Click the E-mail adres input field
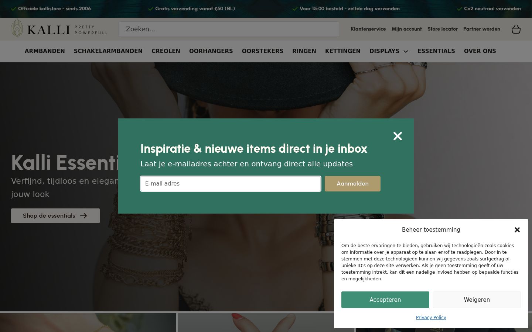Screen dimensions: 532x332 pyautogui.click(x=231, y=184)
